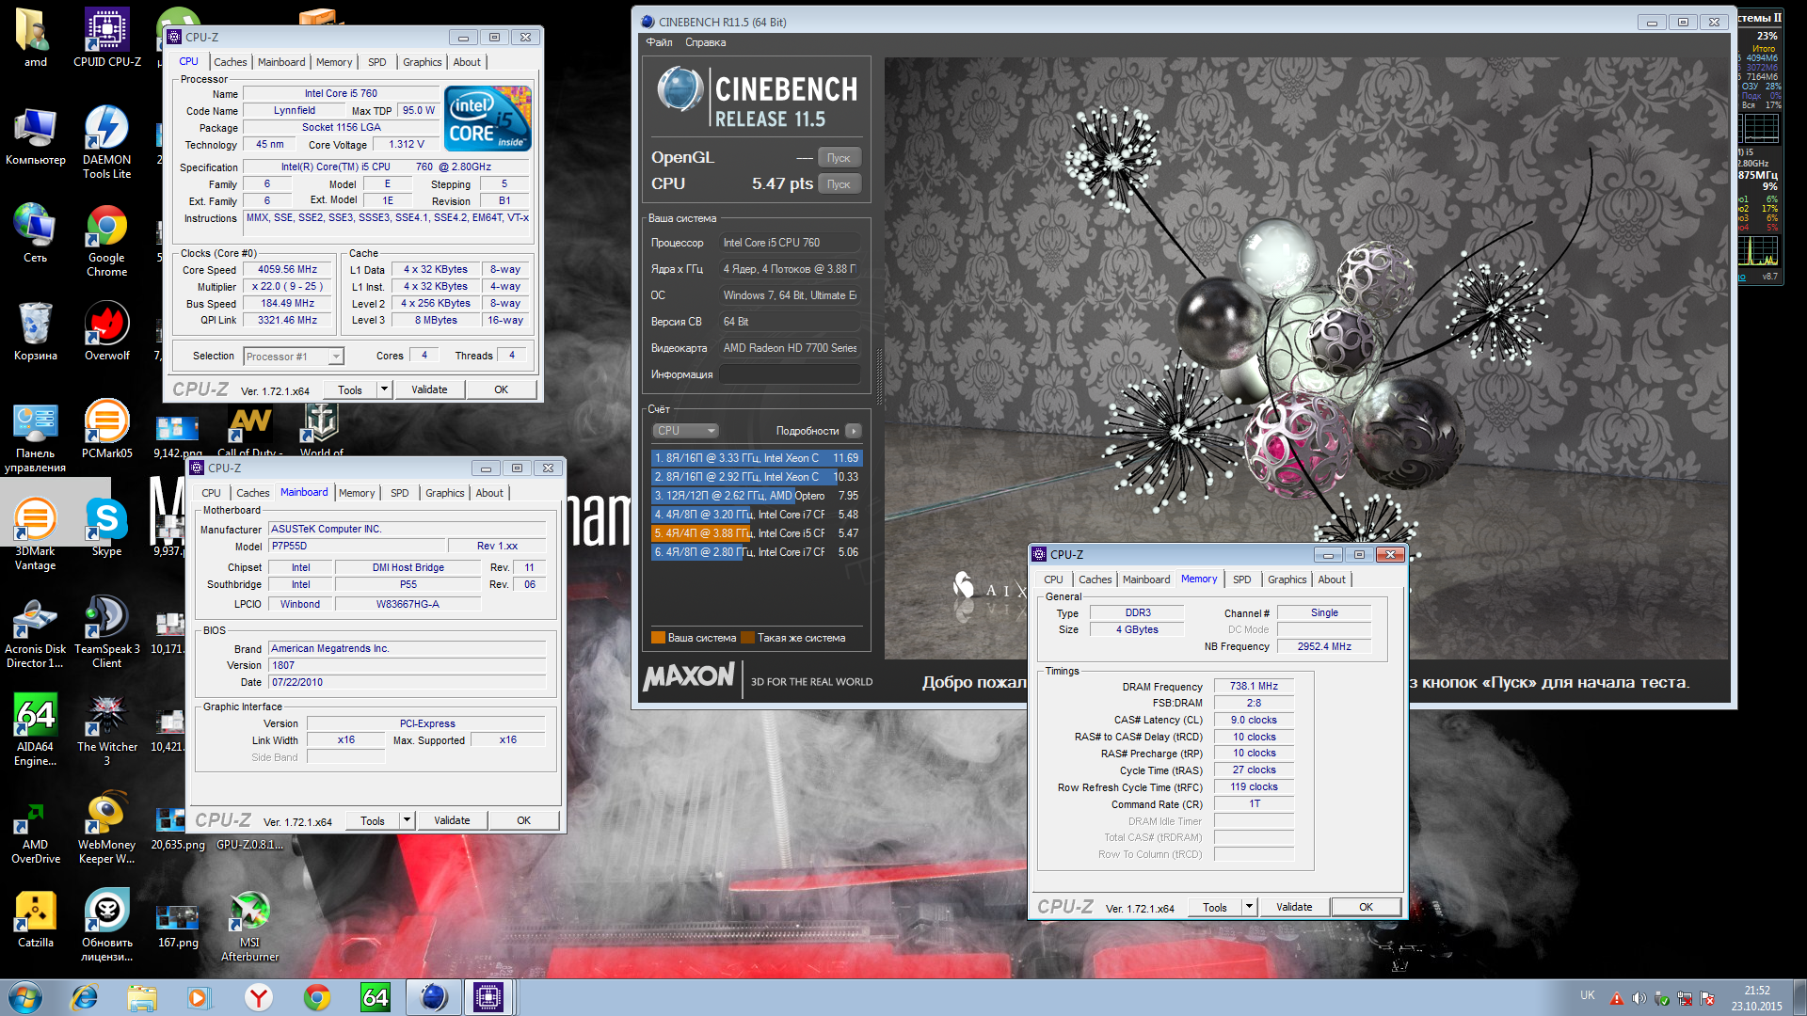Open Acronis Disk Director shortcut

pyautogui.click(x=35, y=632)
